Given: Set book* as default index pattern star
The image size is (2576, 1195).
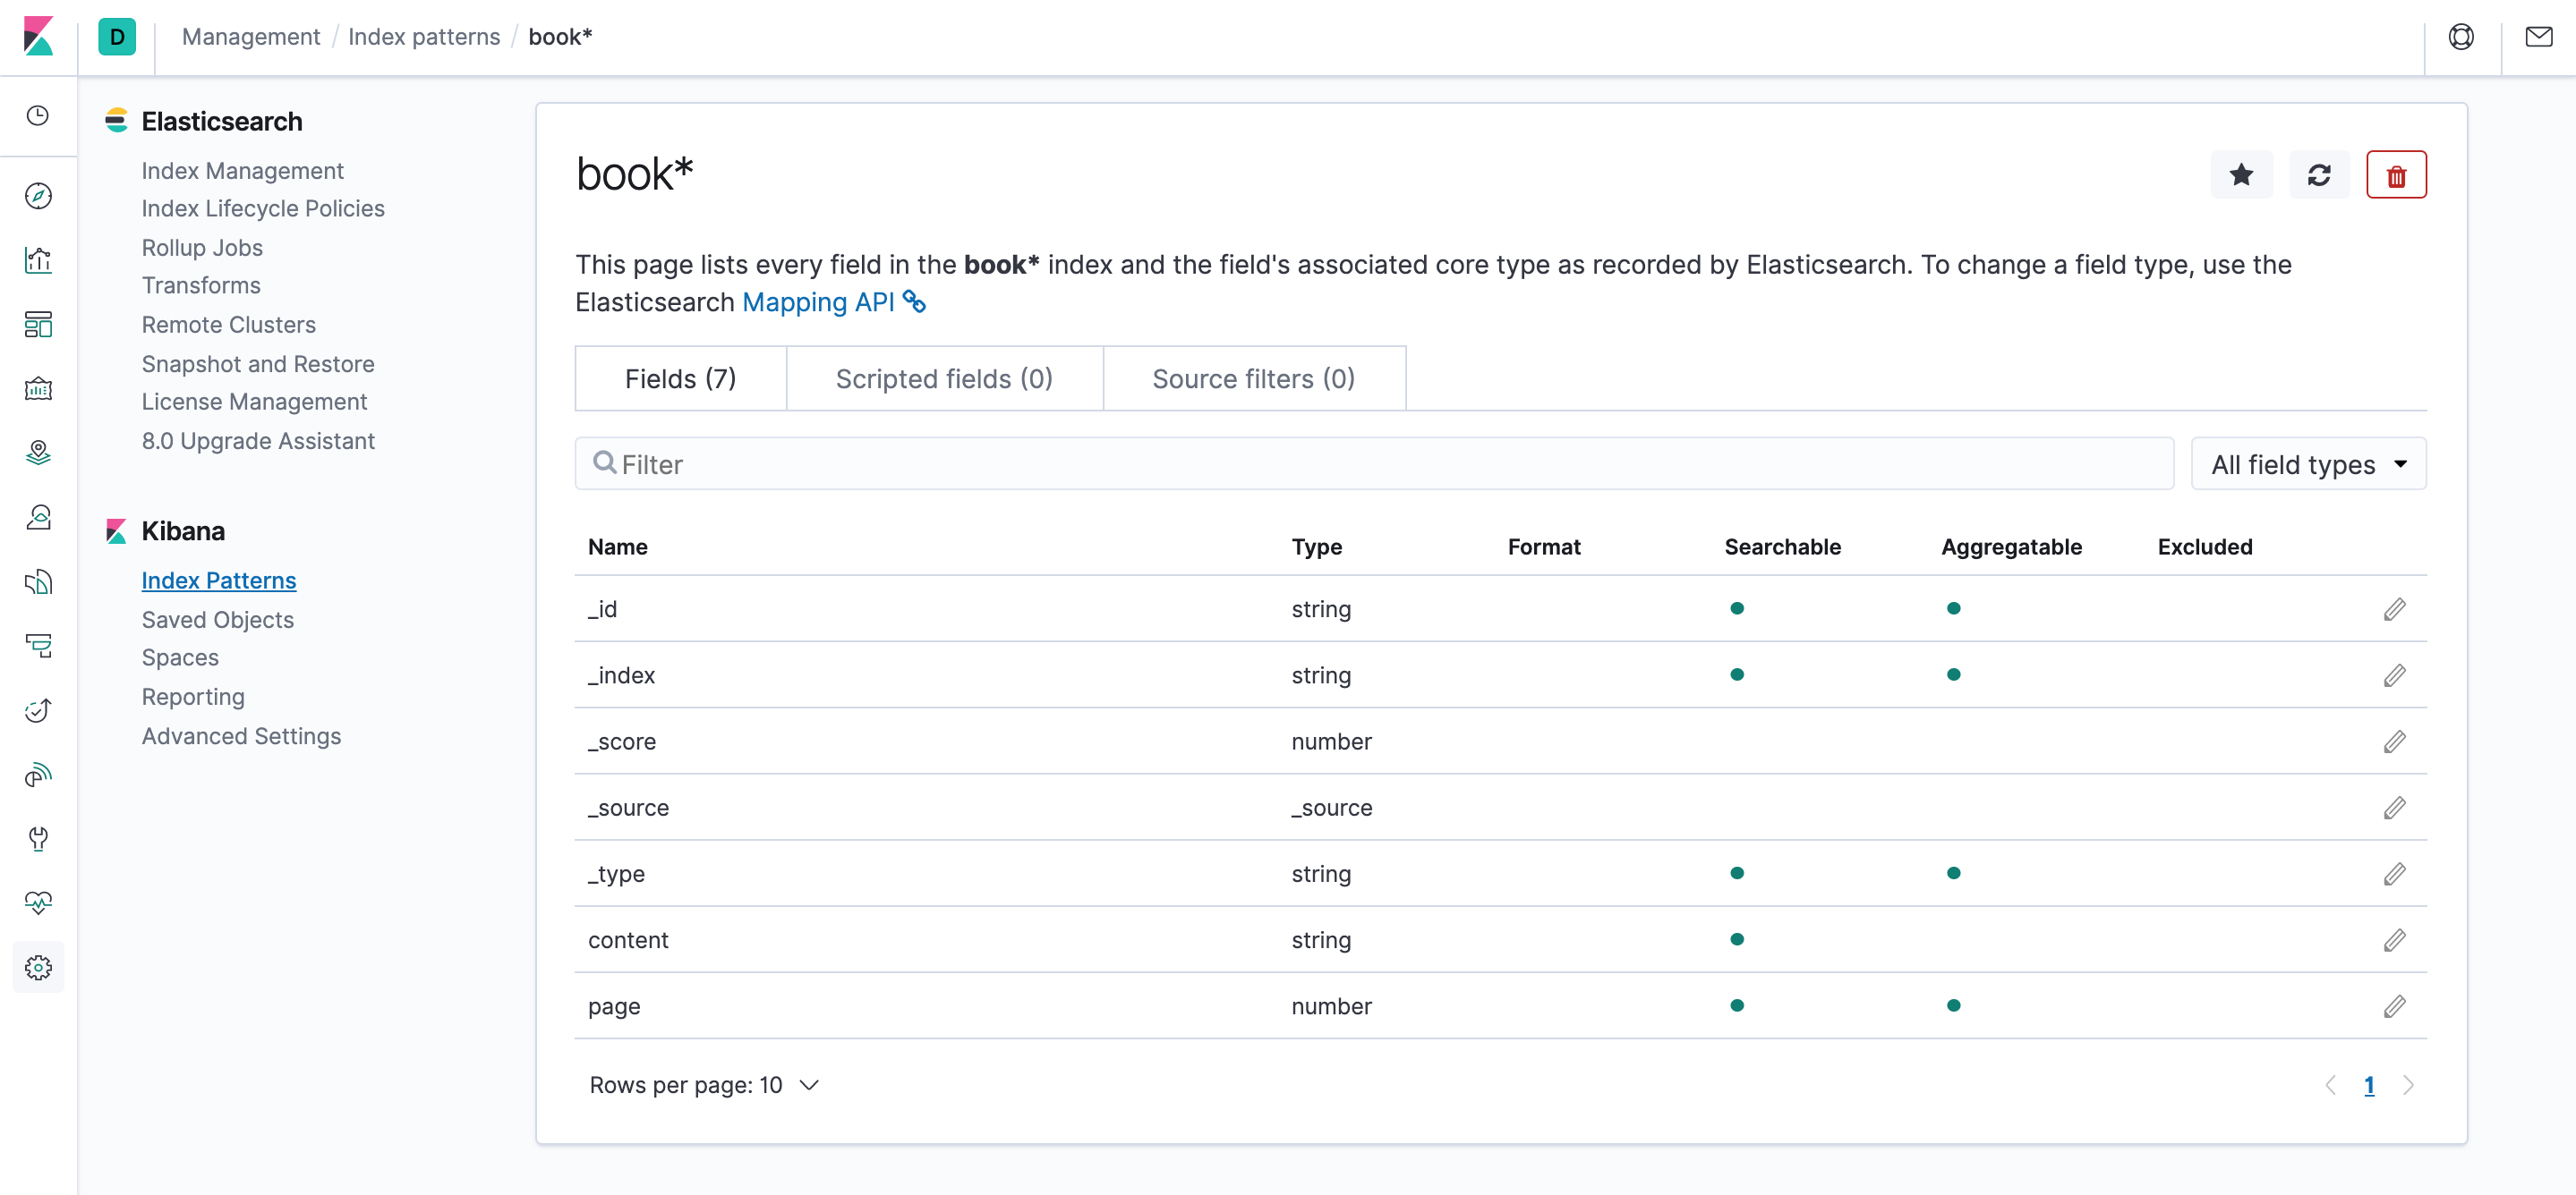Looking at the screenshot, I should [x=2241, y=174].
